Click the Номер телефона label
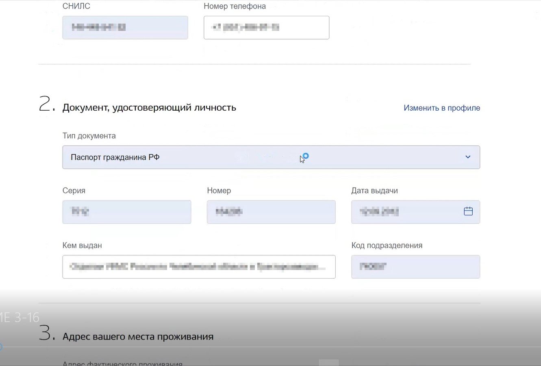Viewport: 541px width, 366px height. (235, 6)
